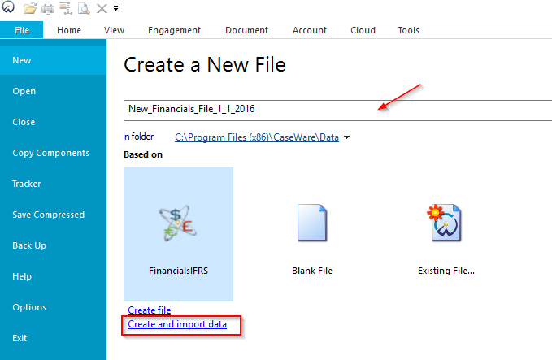Open the Tools ribbon tab
The height and width of the screenshot is (360, 552).
click(408, 30)
